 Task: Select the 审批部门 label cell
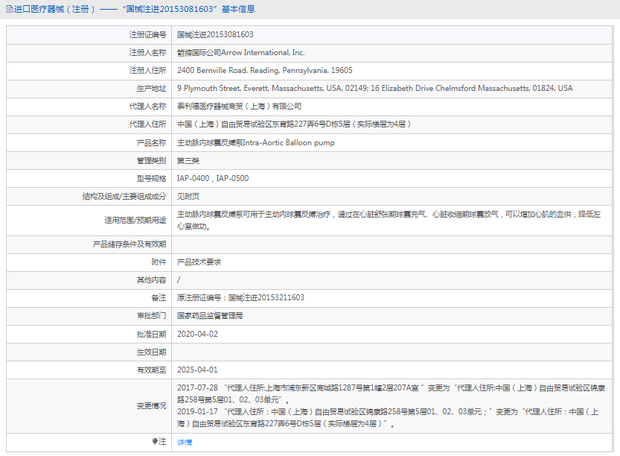tap(89, 316)
